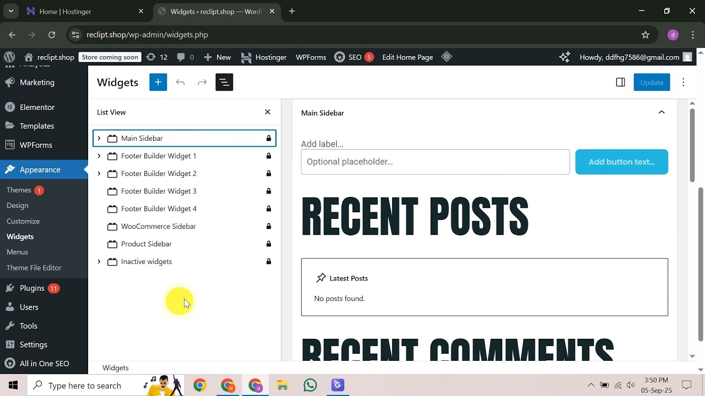Click the editor vertical scrollbar
Screen dimensions: 705x396
[x=692, y=145]
